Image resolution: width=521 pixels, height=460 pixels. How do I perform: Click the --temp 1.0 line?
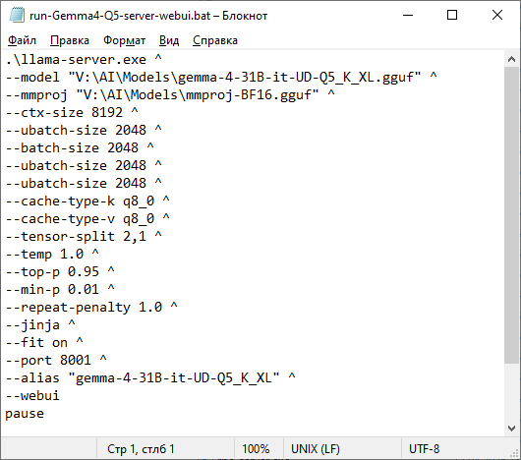[52, 255]
